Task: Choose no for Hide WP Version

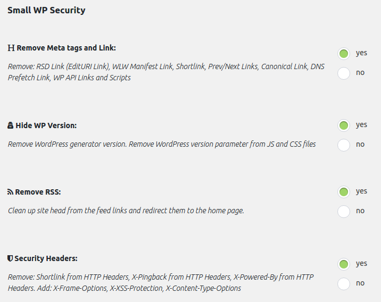Action: tap(344, 145)
